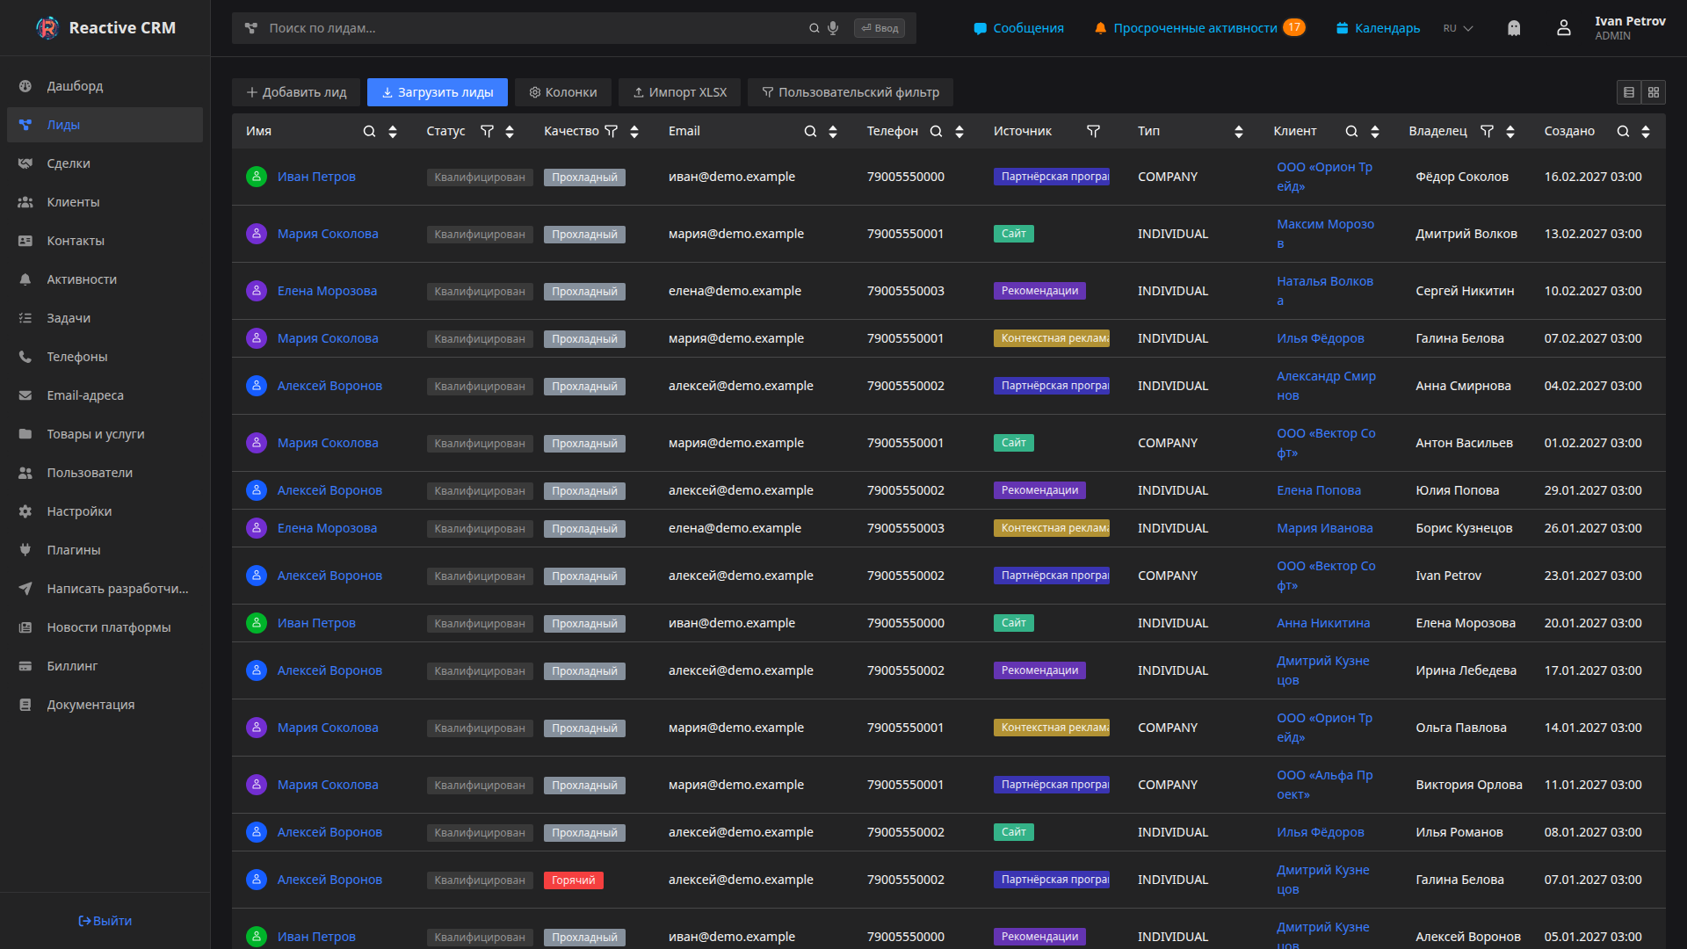Open Пользовательский фильтр button

(x=851, y=92)
